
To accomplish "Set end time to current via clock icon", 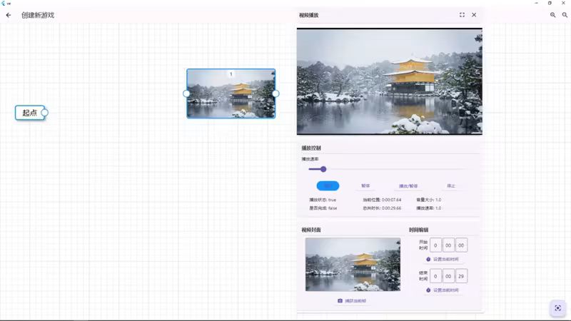I will (428, 290).
